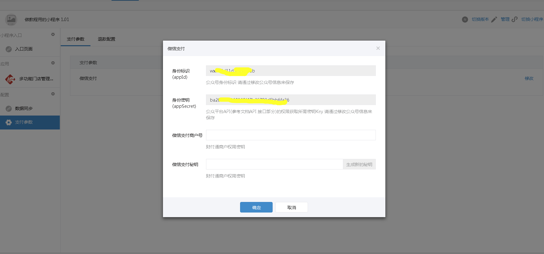Click the mini program avatar thumbnail
The height and width of the screenshot is (254, 544).
tap(11, 20)
